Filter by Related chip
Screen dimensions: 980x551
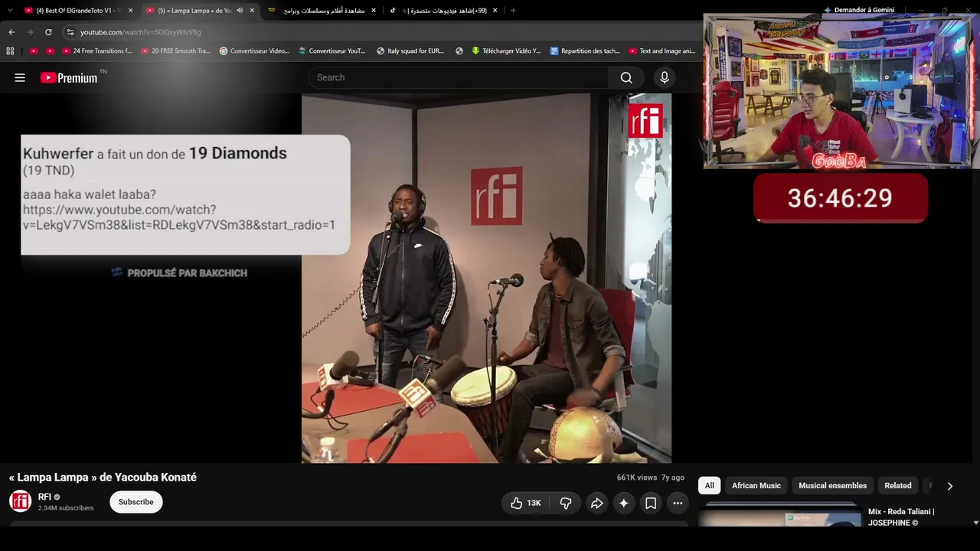[x=898, y=486]
